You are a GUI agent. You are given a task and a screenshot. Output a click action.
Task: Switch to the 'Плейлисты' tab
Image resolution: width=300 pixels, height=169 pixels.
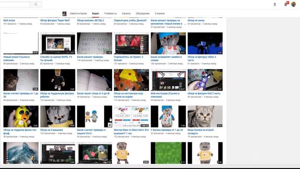110,14
